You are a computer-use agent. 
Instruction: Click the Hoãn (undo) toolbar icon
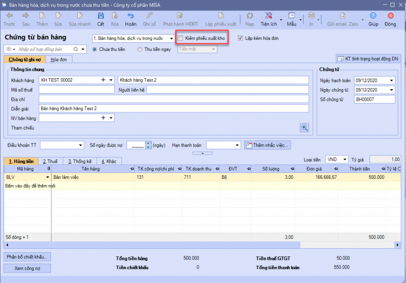(131, 16)
